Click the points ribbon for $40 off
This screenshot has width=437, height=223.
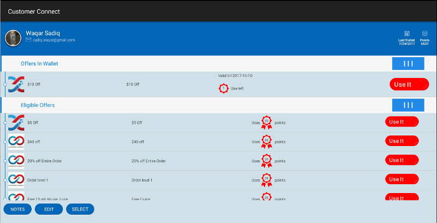[x=267, y=142]
